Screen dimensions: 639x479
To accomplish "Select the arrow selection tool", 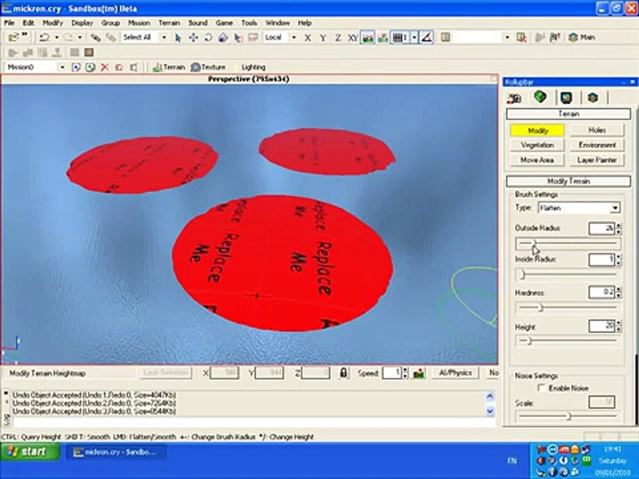I will coord(178,38).
